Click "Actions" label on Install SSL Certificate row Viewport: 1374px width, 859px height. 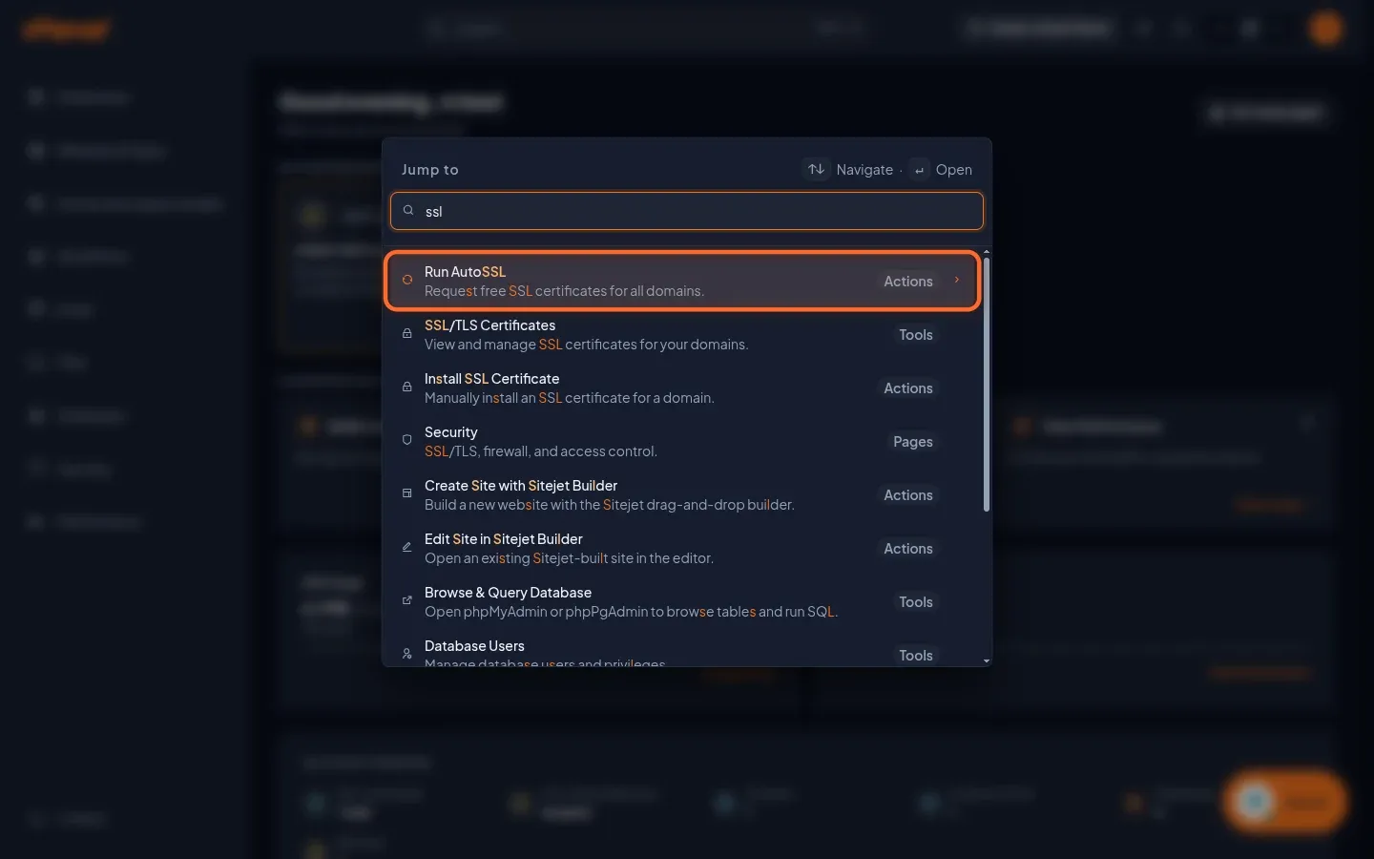pyautogui.click(x=908, y=388)
